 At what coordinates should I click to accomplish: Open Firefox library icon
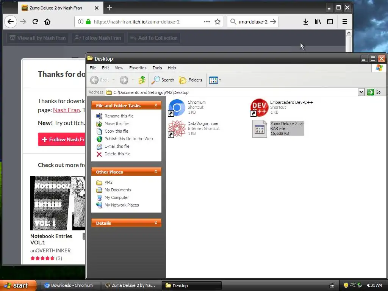(x=318, y=22)
